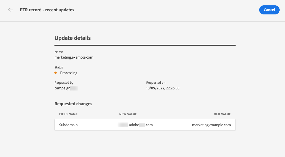Click the Field Name column header
The width and height of the screenshot is (285, 157).
click(68, 114)
